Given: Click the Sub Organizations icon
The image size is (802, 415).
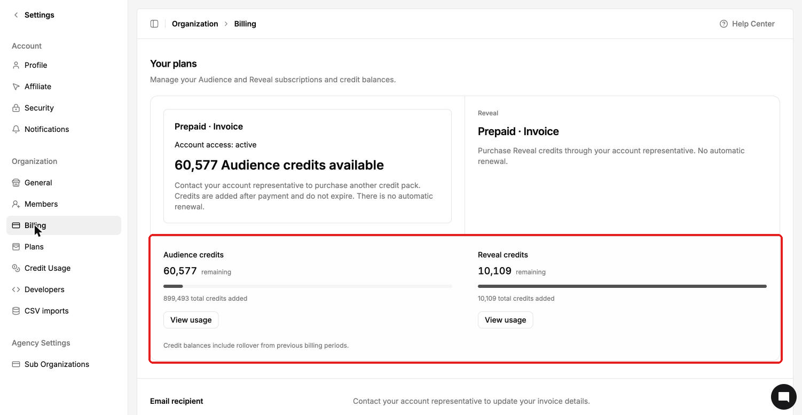Looking at the screenshot, I should (16, 364).
